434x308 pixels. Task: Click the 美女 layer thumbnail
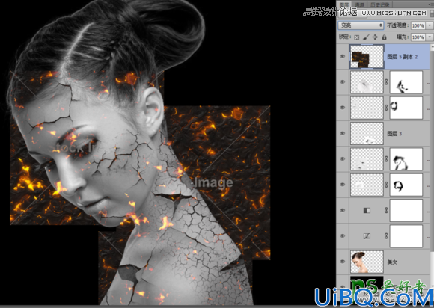[367, 262]
